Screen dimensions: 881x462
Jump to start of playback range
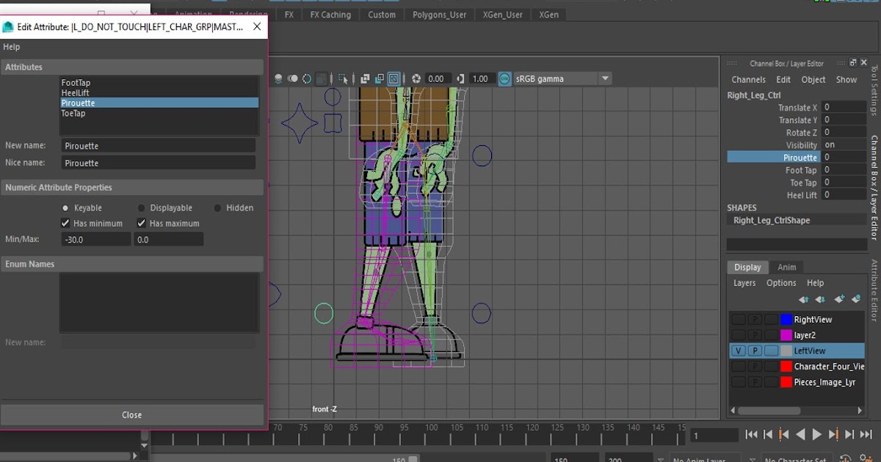tap(751, 435)
